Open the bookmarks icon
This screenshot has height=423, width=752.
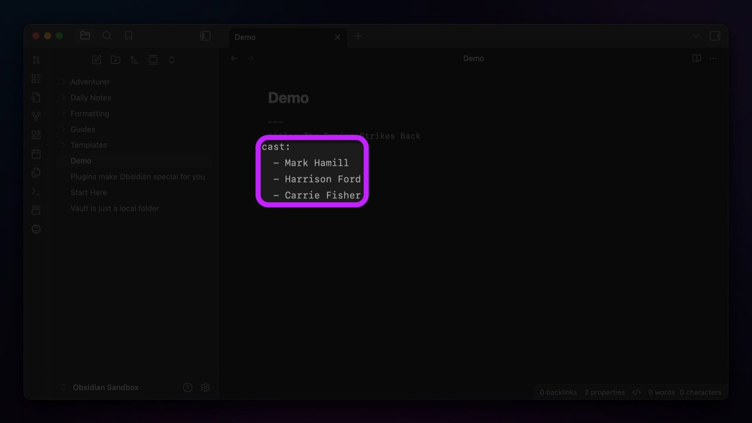pyautogui.click(x=128, y=36)
